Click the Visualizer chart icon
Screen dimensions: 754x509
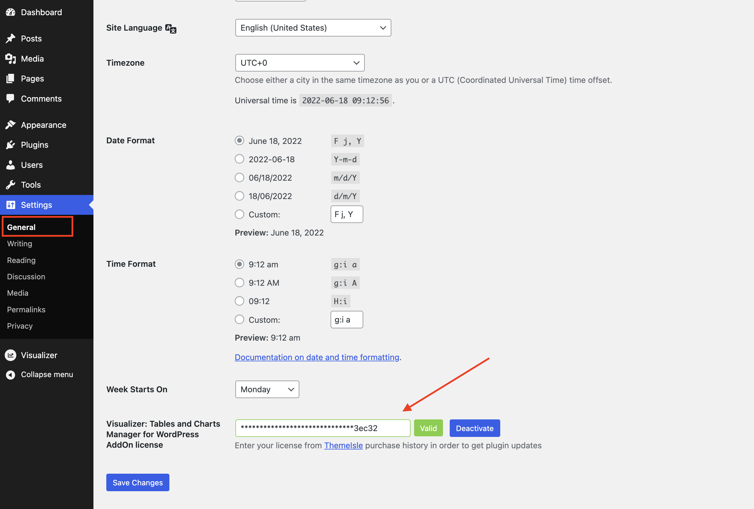tap(11, 355)
